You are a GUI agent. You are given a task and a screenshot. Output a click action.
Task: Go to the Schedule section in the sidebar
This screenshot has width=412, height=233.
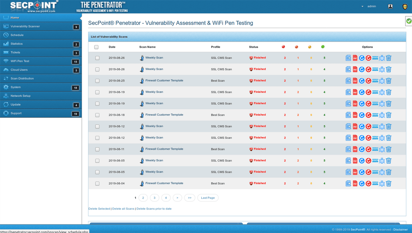click(x=17, y=35)
